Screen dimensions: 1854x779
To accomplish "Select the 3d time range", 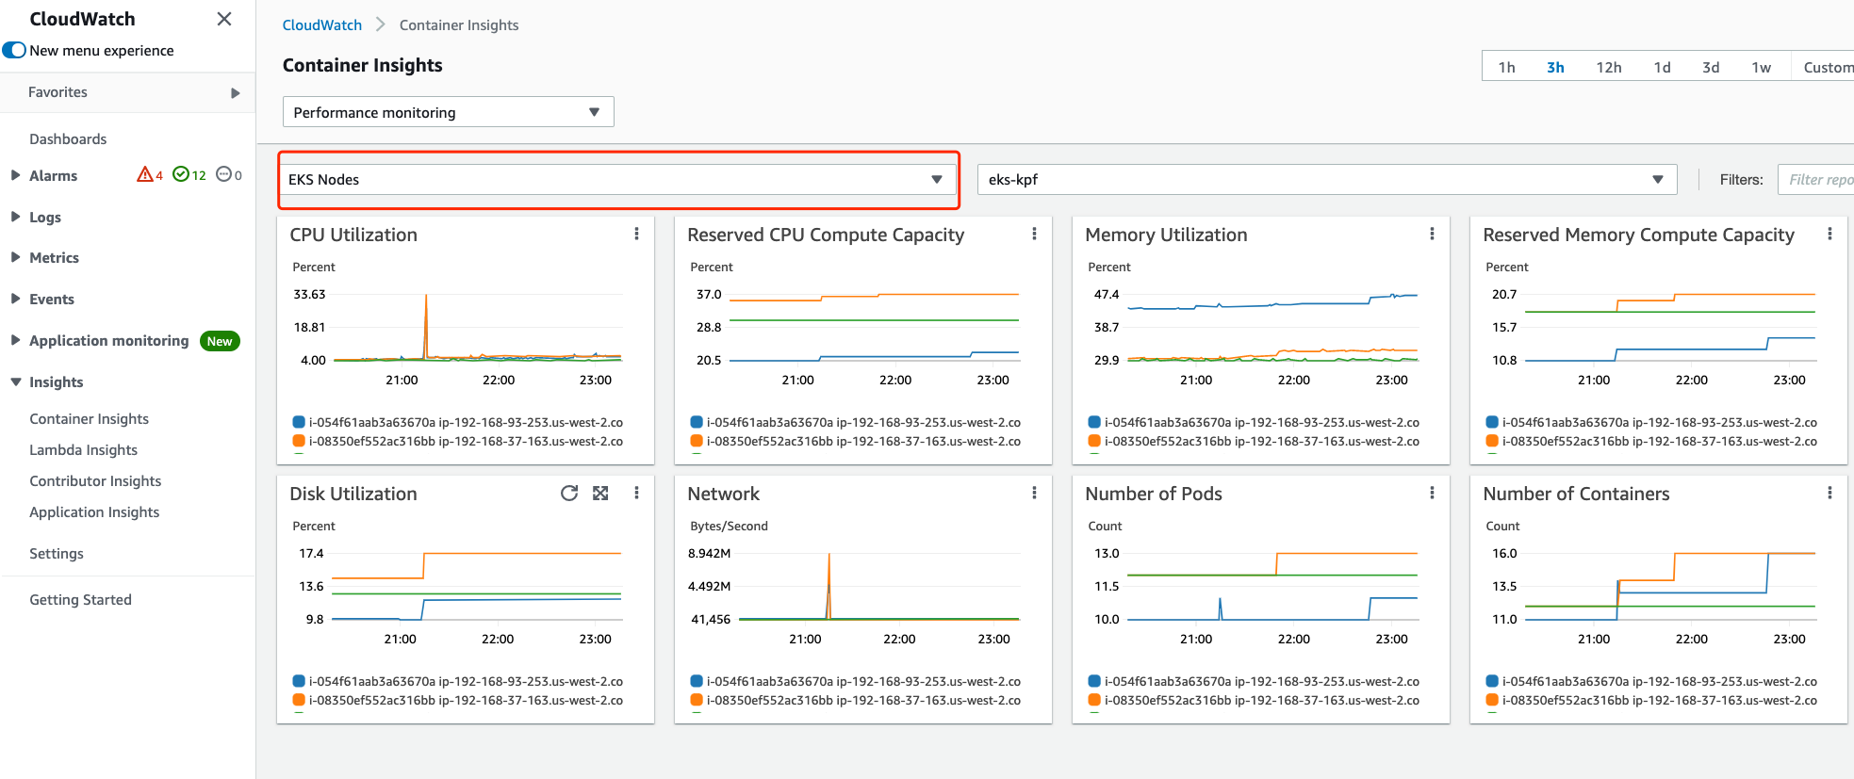I will (x=1711, y=67).
